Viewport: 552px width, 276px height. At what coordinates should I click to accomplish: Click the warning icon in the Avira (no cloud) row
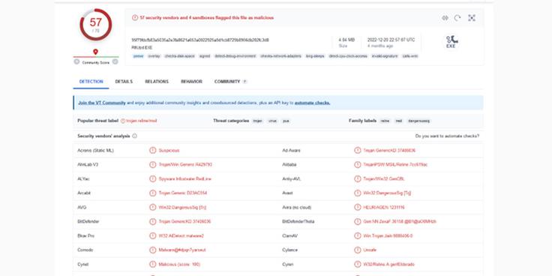357,207
